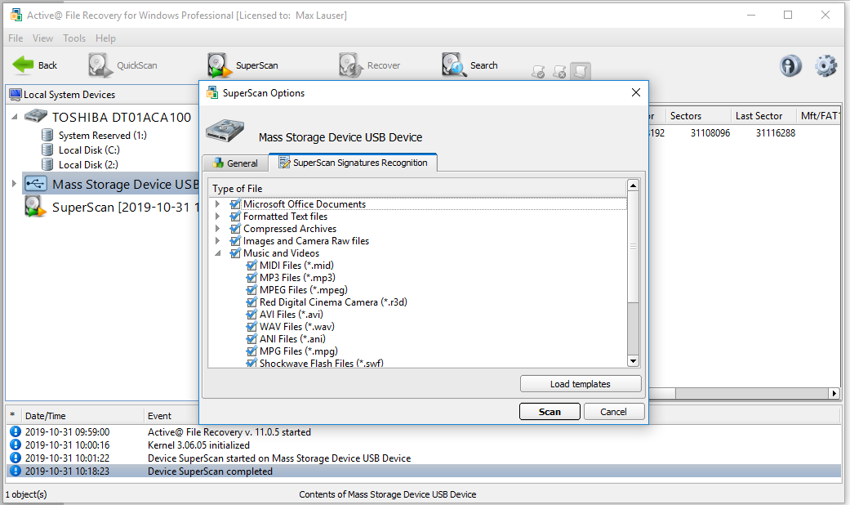Open the File menu
850x505 pixels.
tap(16, 38)
